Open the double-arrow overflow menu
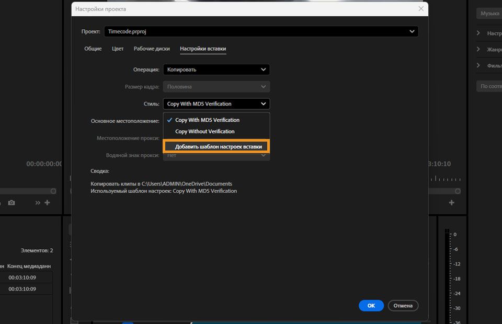This screenshot has width=502, height=324. coord(38,202)
